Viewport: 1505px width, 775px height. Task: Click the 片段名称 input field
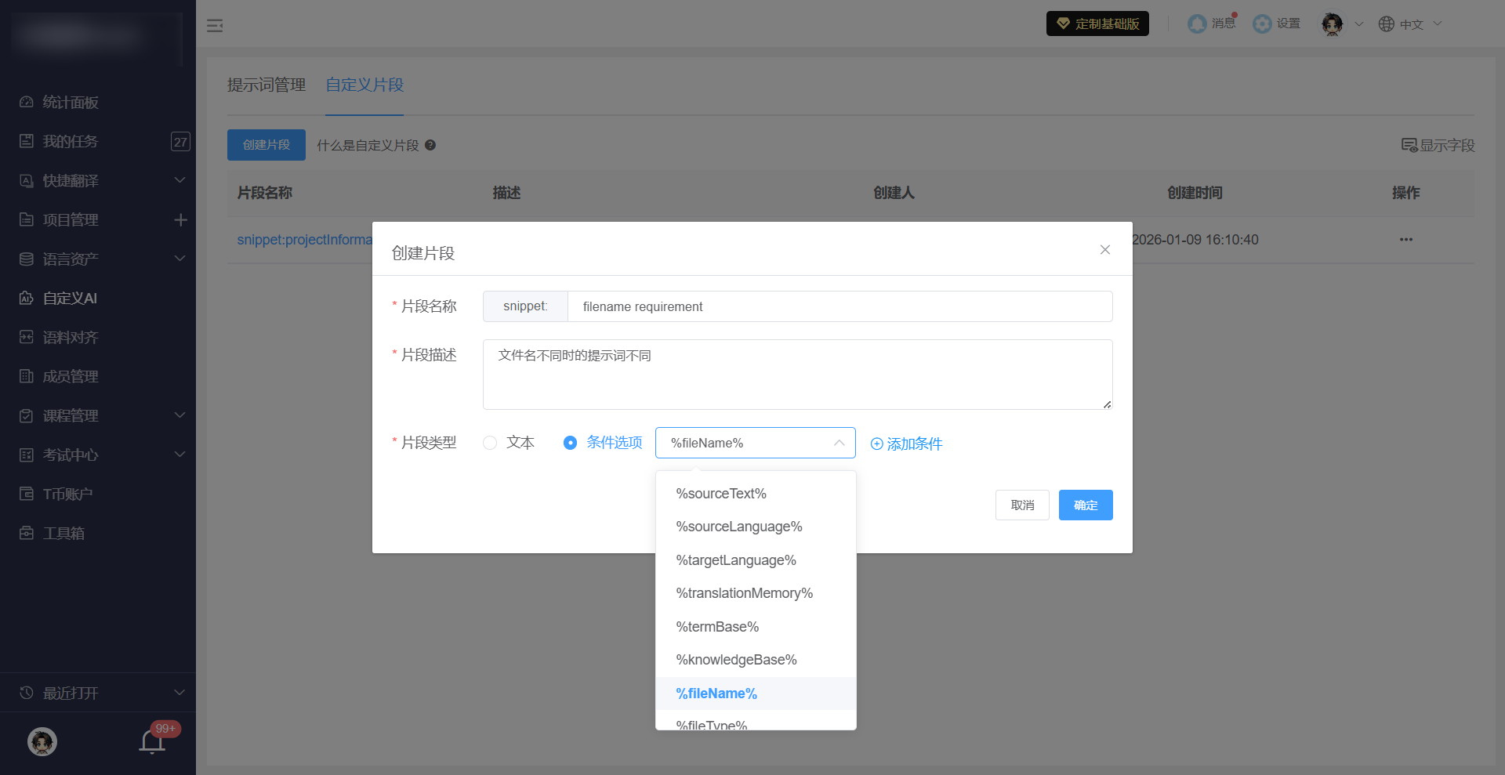pyautogui.click(x=839, y=306)
